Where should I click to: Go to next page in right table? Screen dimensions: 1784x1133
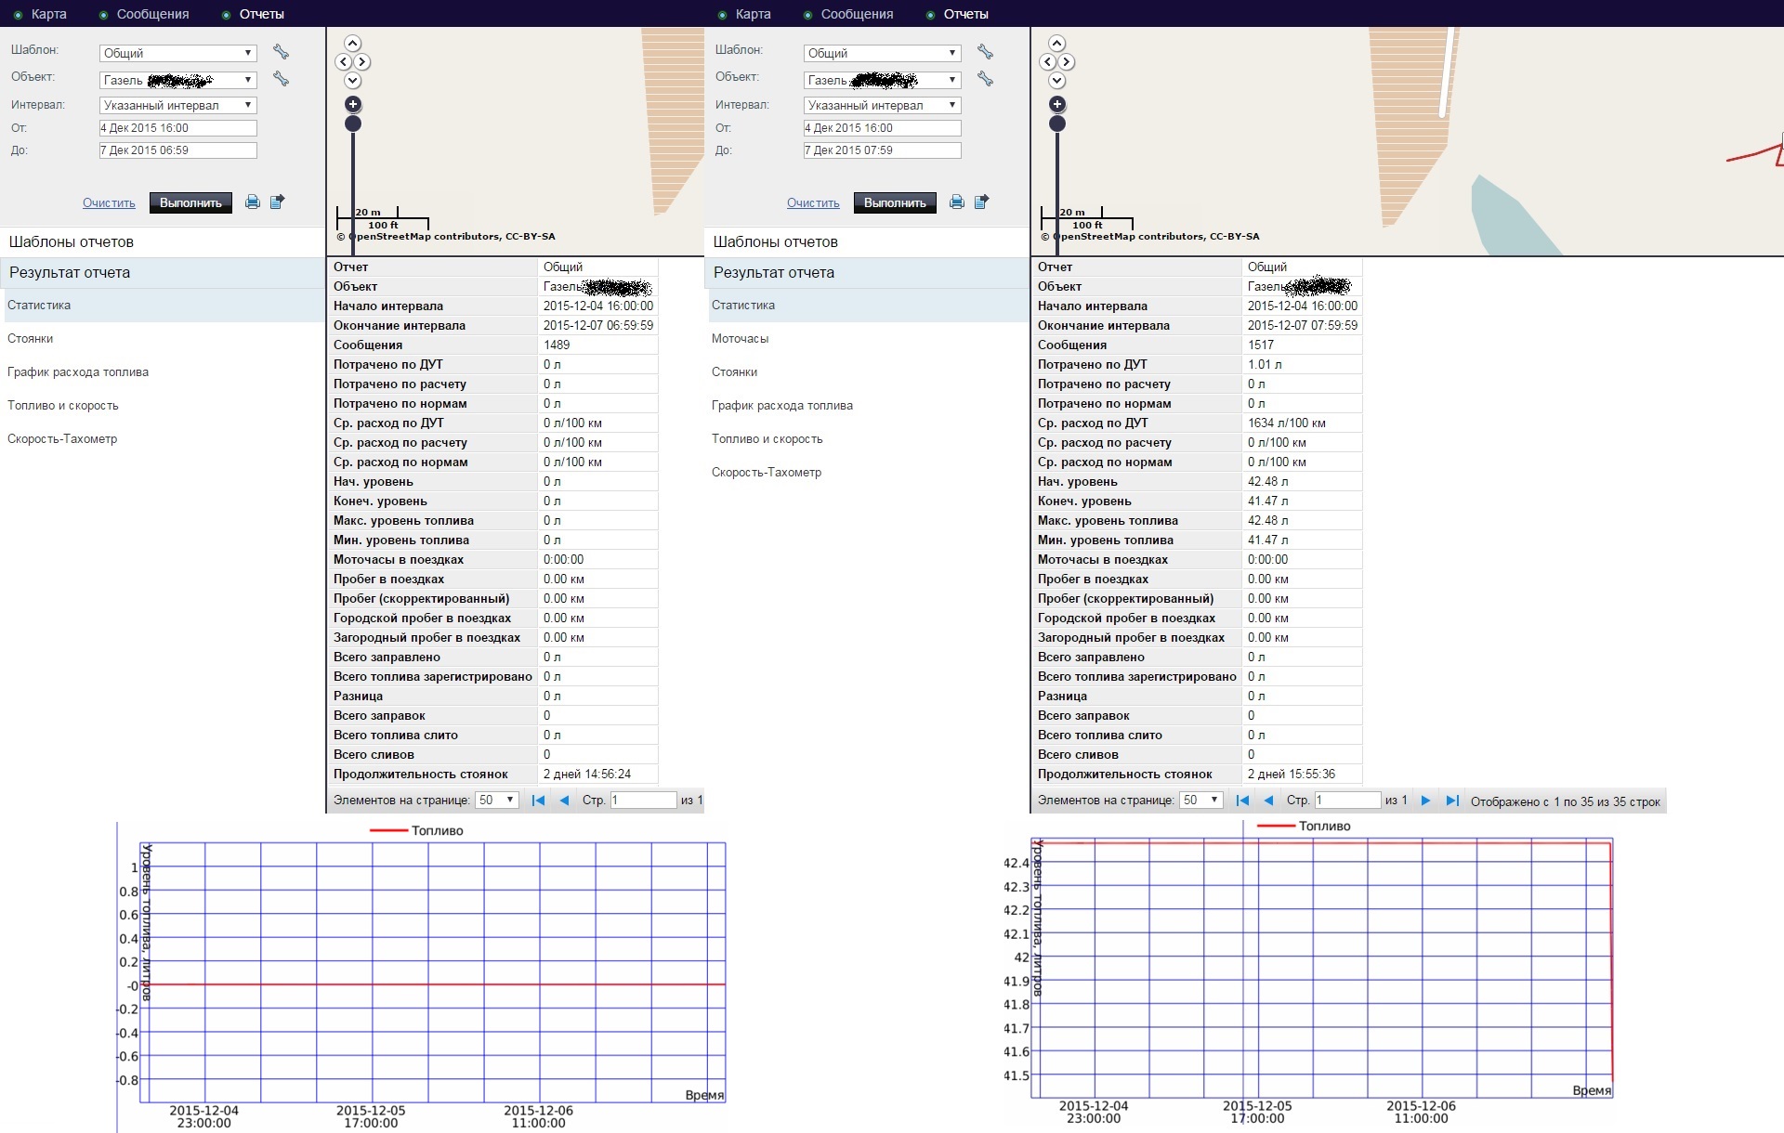pos(1425,801)
